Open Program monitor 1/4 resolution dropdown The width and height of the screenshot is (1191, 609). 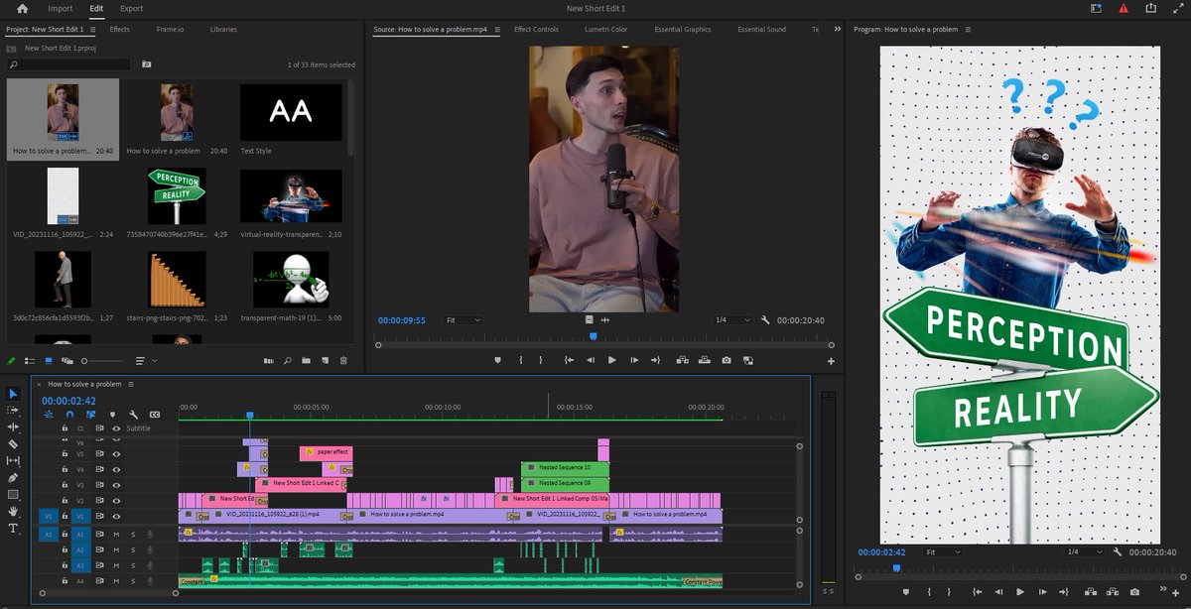point(1084,551)
